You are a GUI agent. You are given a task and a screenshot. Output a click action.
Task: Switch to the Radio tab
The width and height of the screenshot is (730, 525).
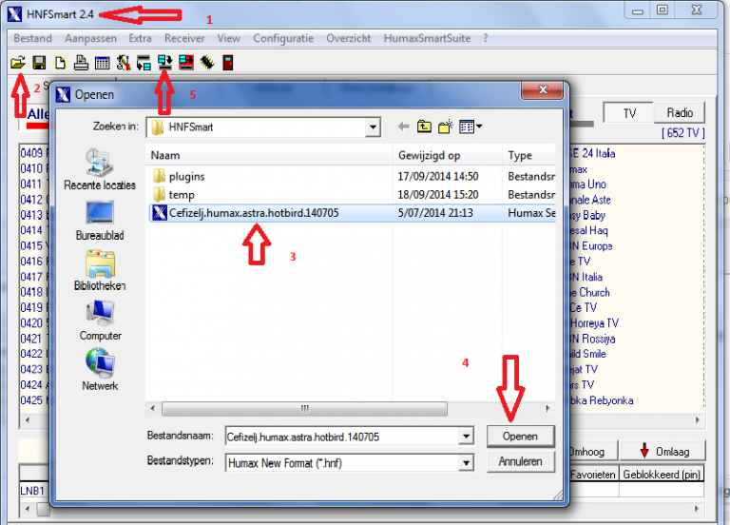[x=680, y=113]
